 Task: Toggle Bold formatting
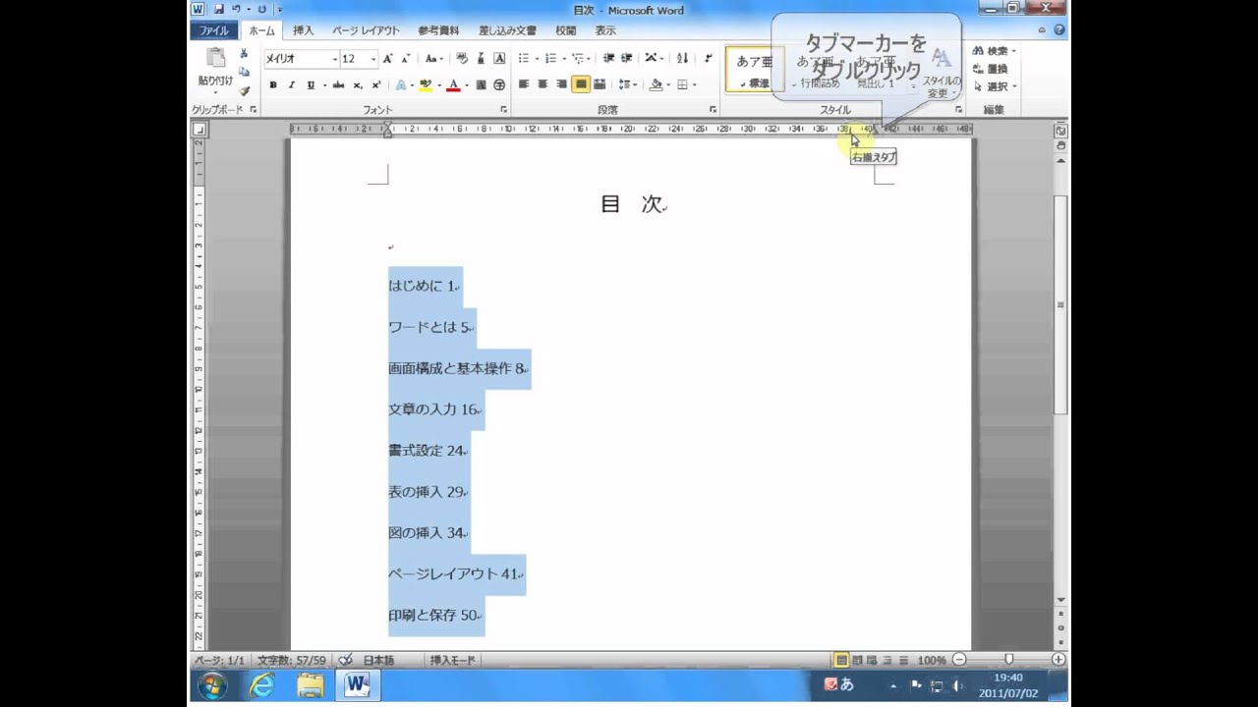[273, 84]
